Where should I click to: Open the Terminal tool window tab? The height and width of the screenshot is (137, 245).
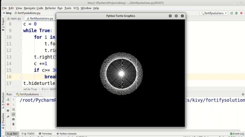[45, 134]
